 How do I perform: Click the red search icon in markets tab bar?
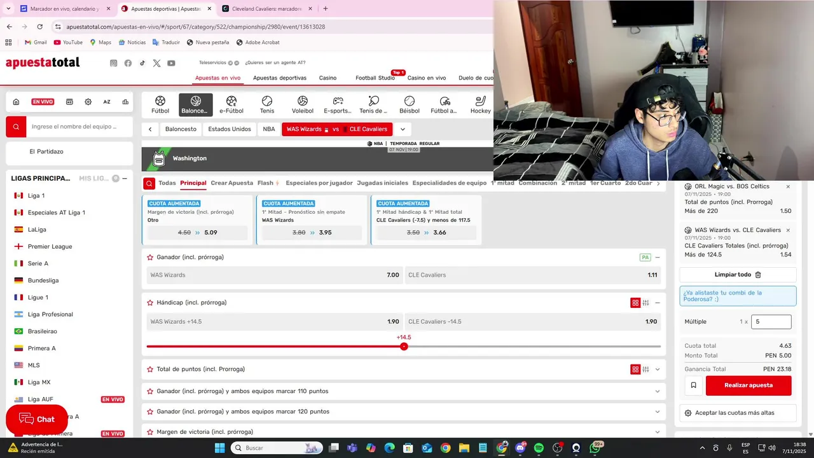[x=149, y=183]
